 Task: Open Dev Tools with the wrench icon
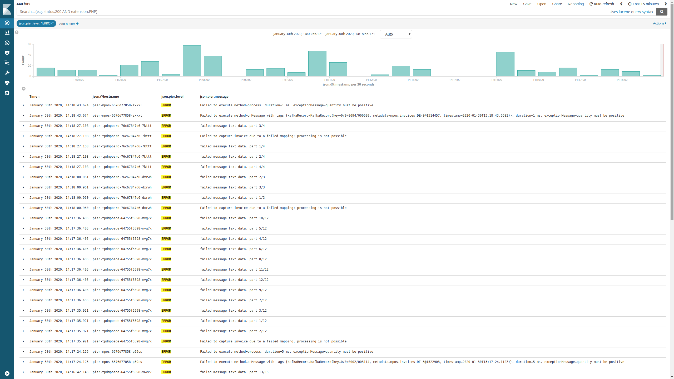click(x=7, y=73)
